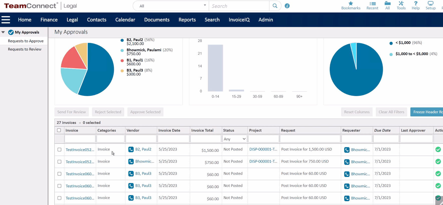This screenshot has width=443, height=205.
Task: Collapse the My Approvals tree section
Action: (x=3, y=32)
